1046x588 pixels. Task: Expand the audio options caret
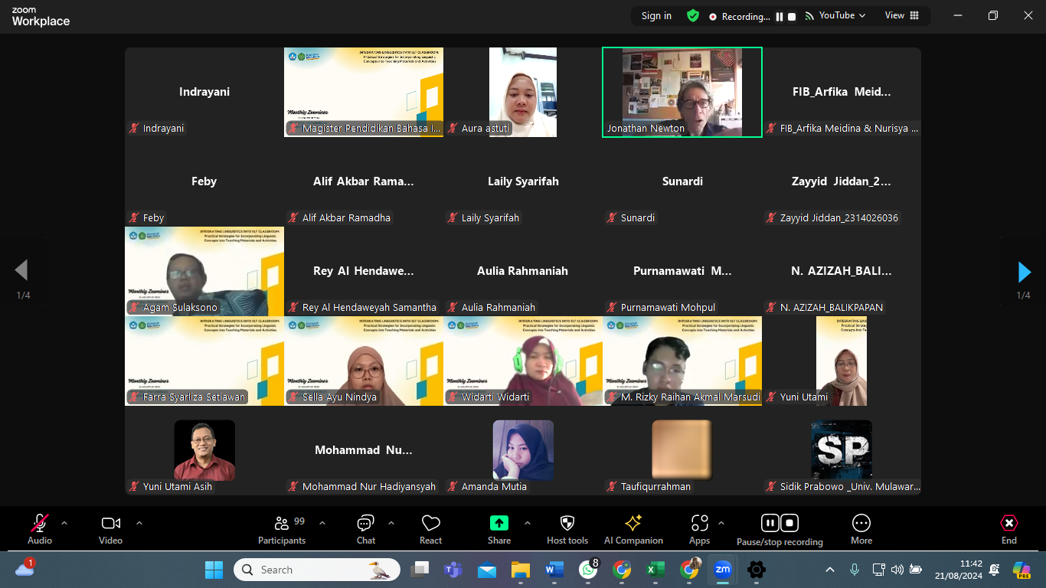tap(64, 523)
